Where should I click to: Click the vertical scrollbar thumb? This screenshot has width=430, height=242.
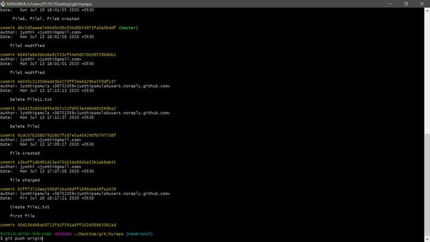427,184
